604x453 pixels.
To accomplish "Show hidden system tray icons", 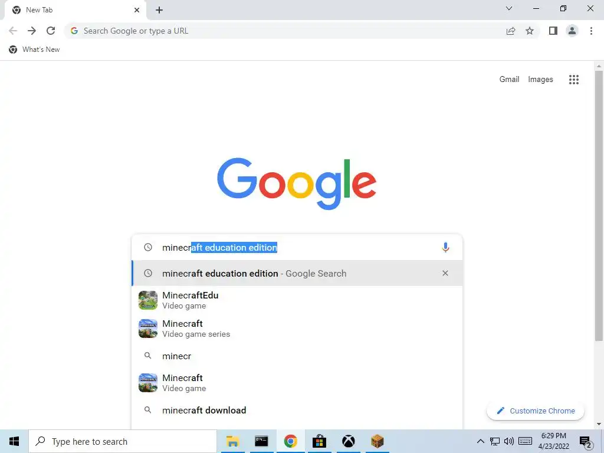I will tap(480, 441).
